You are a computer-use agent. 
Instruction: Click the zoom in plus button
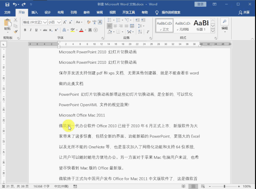point(239,186)
